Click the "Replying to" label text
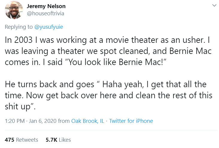The image size is (219, 148). point(19,27)
